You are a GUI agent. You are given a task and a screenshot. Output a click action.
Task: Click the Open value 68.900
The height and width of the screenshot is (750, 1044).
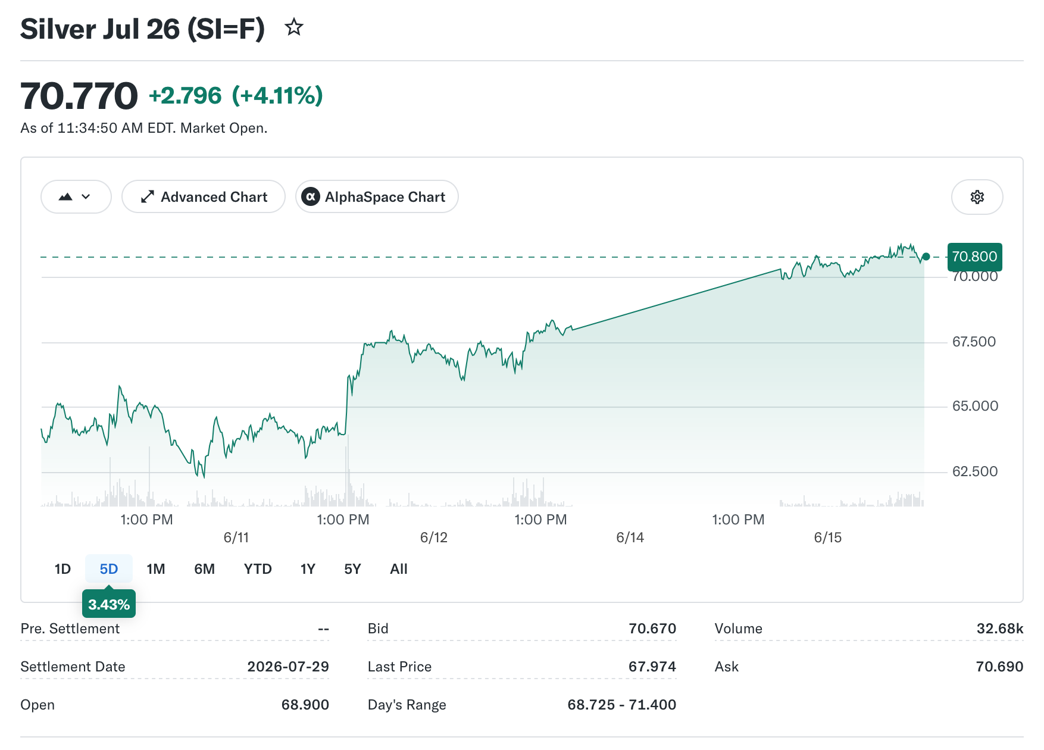305,705
